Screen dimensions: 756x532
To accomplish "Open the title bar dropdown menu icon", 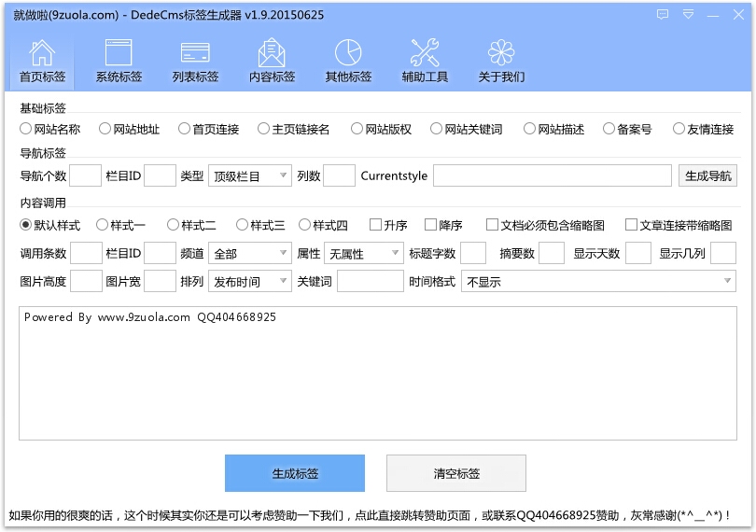I will pos(689,15).
